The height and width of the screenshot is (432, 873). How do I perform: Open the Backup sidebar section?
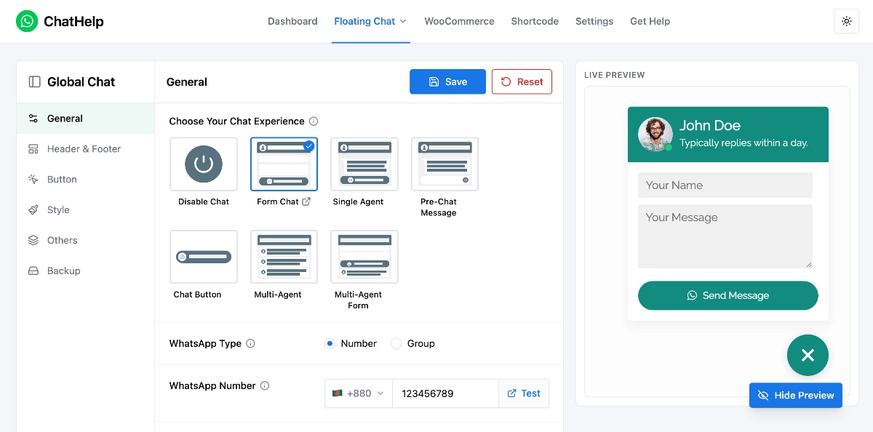click(x=86, y=271)
